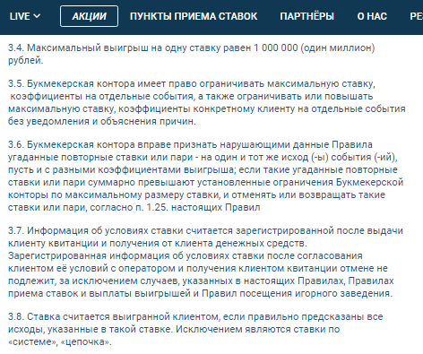Click paragraph 3.6. Букмекерская контора вправе признать
Viewport: 423px width, 354px height.
click(206, 176)
